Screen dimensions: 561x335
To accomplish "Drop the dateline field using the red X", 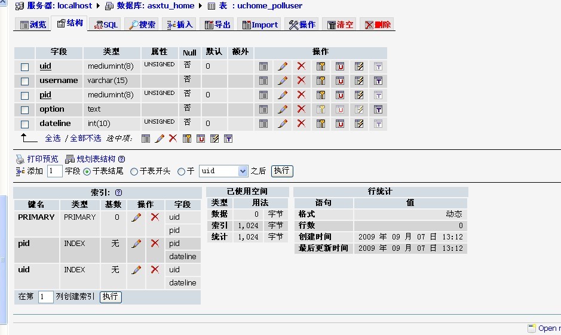I will point(301,124).
